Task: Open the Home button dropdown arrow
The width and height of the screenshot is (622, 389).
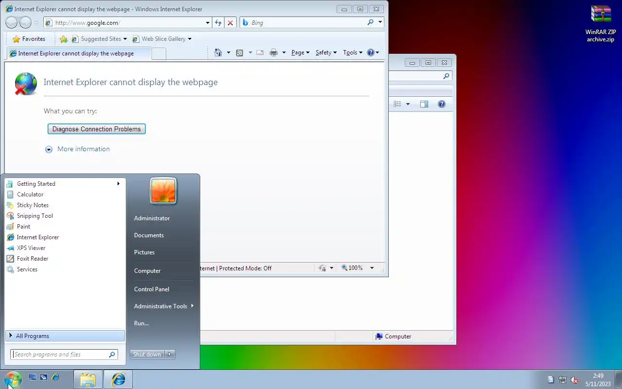Action: click(x=228, y=53)
